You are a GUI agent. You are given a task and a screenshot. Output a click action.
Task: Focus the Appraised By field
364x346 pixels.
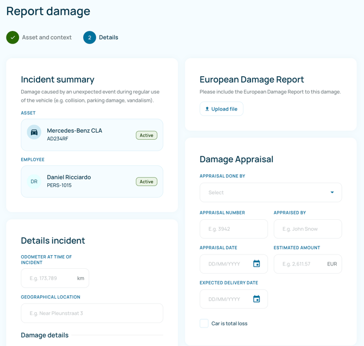click(307, 229)
